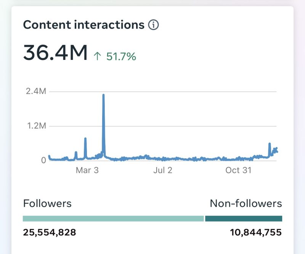Click the 0 y-axis label
Image resolution: width=305 pixels, height=254 pixels.
coord(43,160)
